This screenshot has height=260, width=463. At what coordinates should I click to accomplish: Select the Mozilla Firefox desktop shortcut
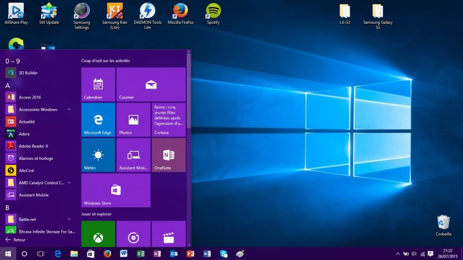coord(181,13)
